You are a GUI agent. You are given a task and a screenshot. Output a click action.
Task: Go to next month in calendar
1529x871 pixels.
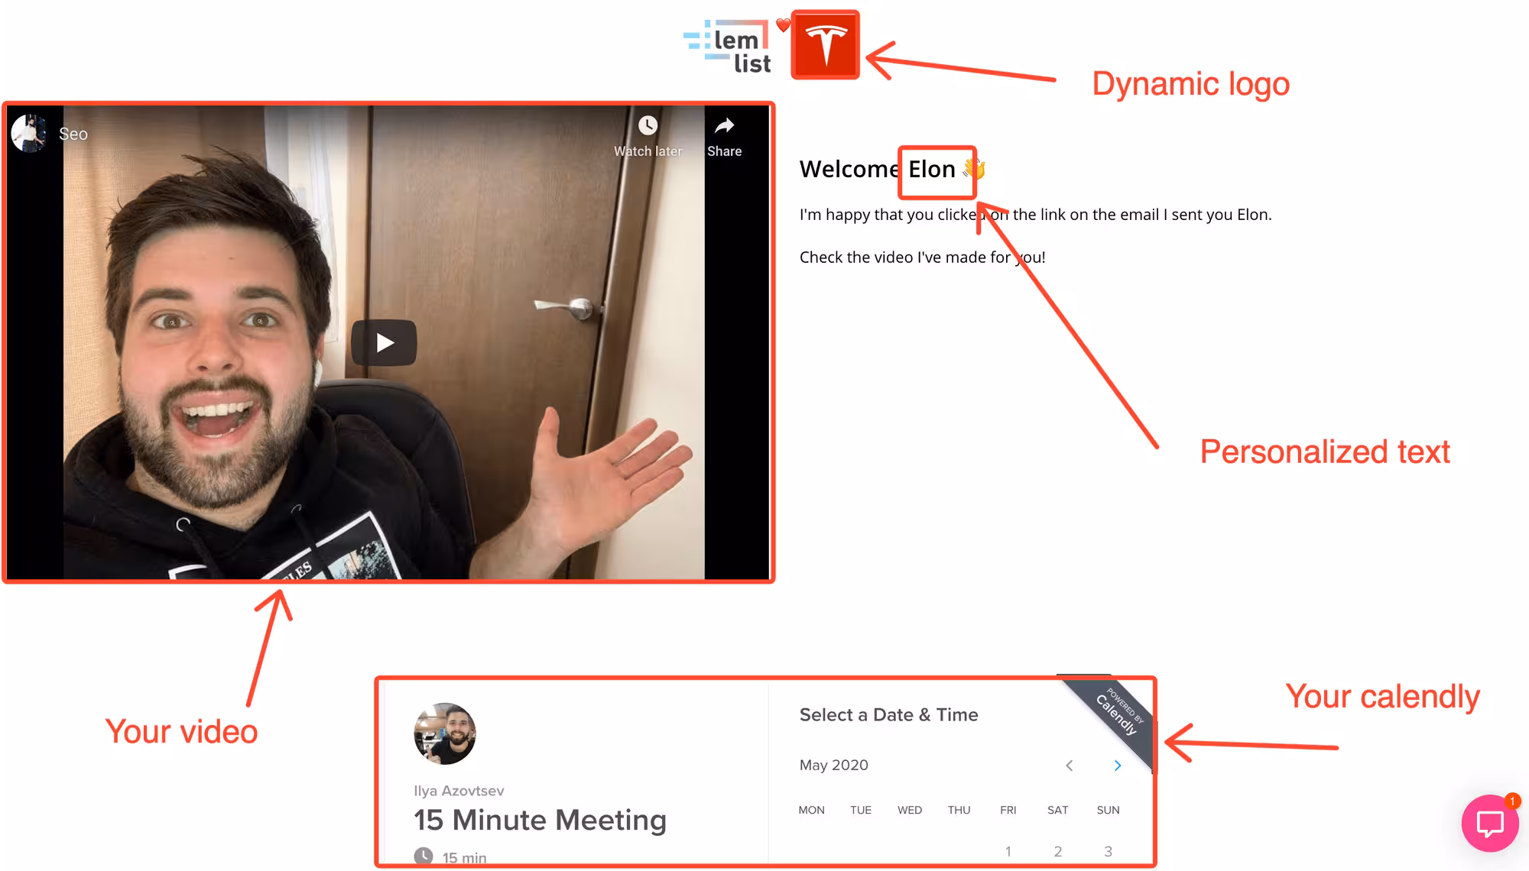point(1117,766)
